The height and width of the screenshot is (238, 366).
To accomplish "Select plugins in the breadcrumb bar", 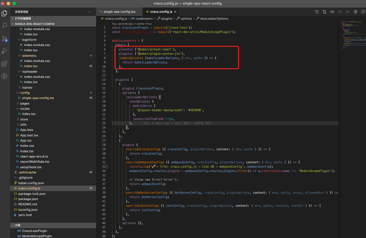I will click(x=167, y=18).
